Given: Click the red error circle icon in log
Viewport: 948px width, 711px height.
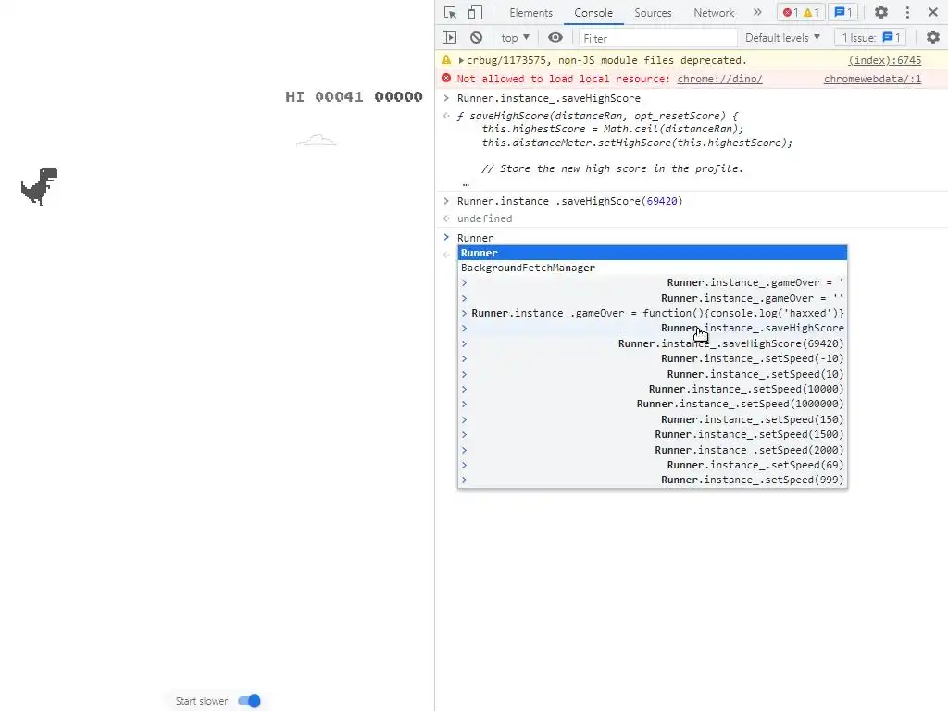Looking at the screenshot, I should [446, 78].
